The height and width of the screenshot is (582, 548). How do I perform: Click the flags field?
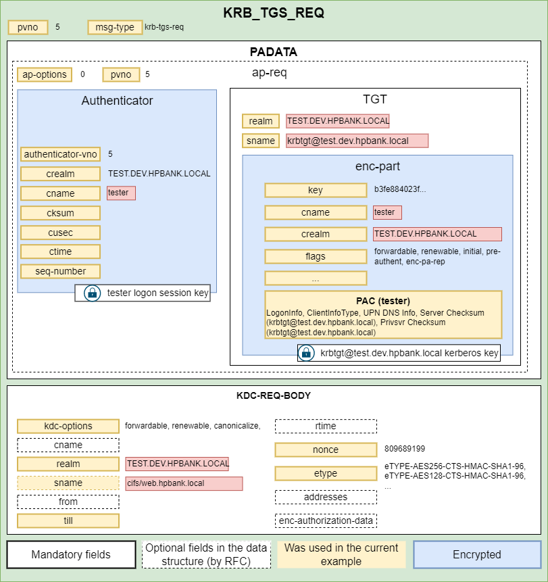pyautogui.click(x=316, y=256)
